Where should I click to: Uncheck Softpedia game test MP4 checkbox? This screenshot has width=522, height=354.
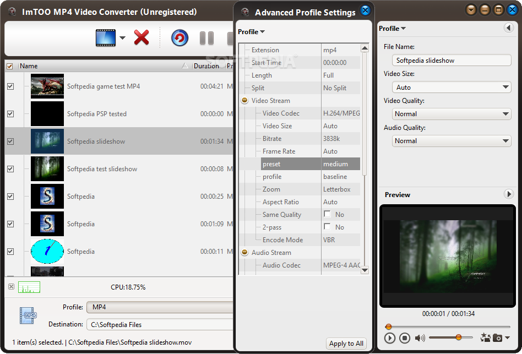tap(10, 86)
